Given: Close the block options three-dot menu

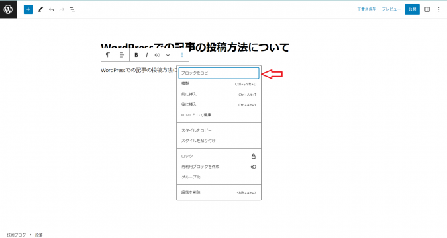Looking at the screenshot, I should click(182, 55).
